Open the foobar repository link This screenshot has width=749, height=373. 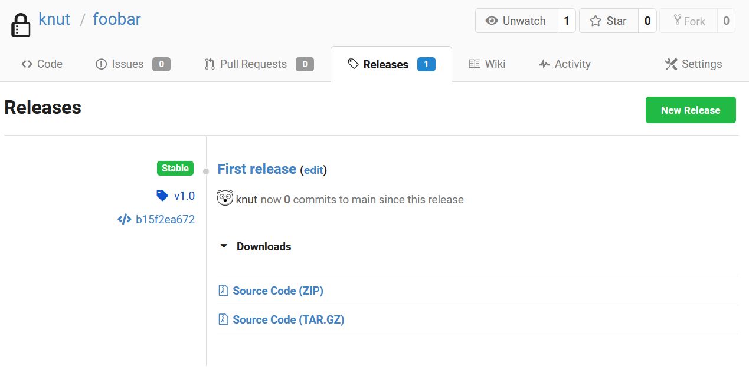tap(116, 19)
